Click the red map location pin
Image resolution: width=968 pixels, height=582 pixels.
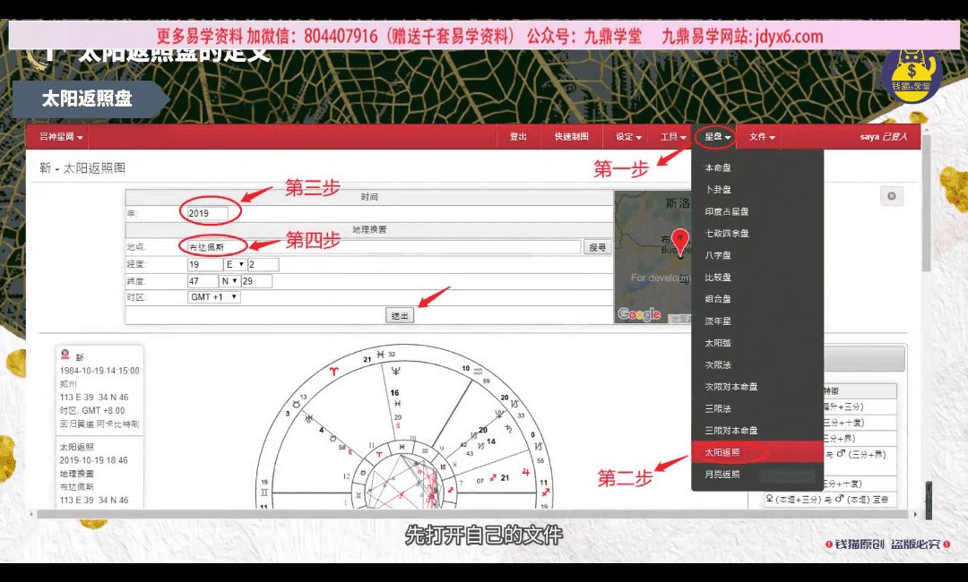(x=680, y=242)
